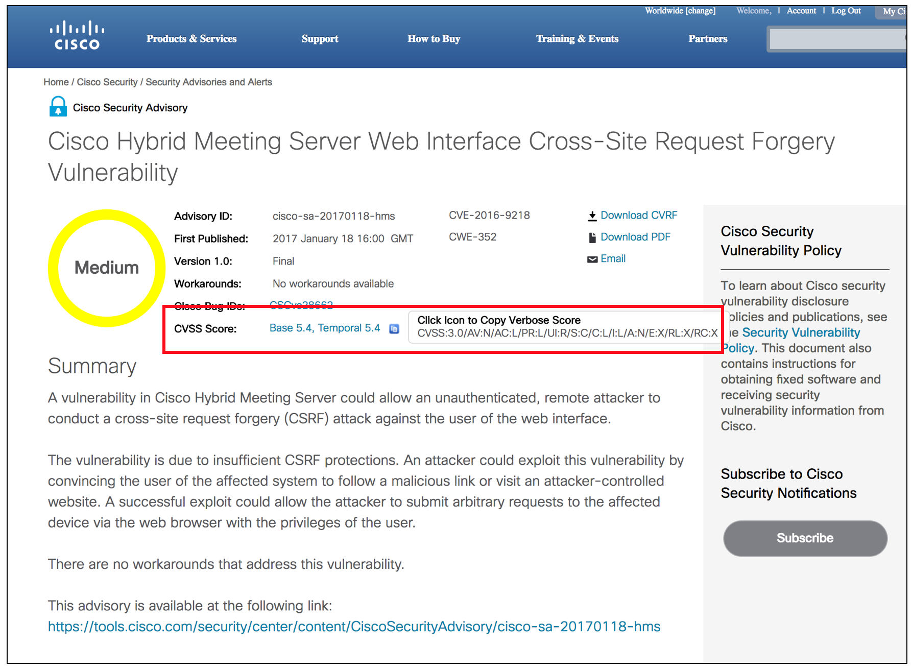
Task: Go to Cisco Security breadcrumb
Action: [107, 82]
